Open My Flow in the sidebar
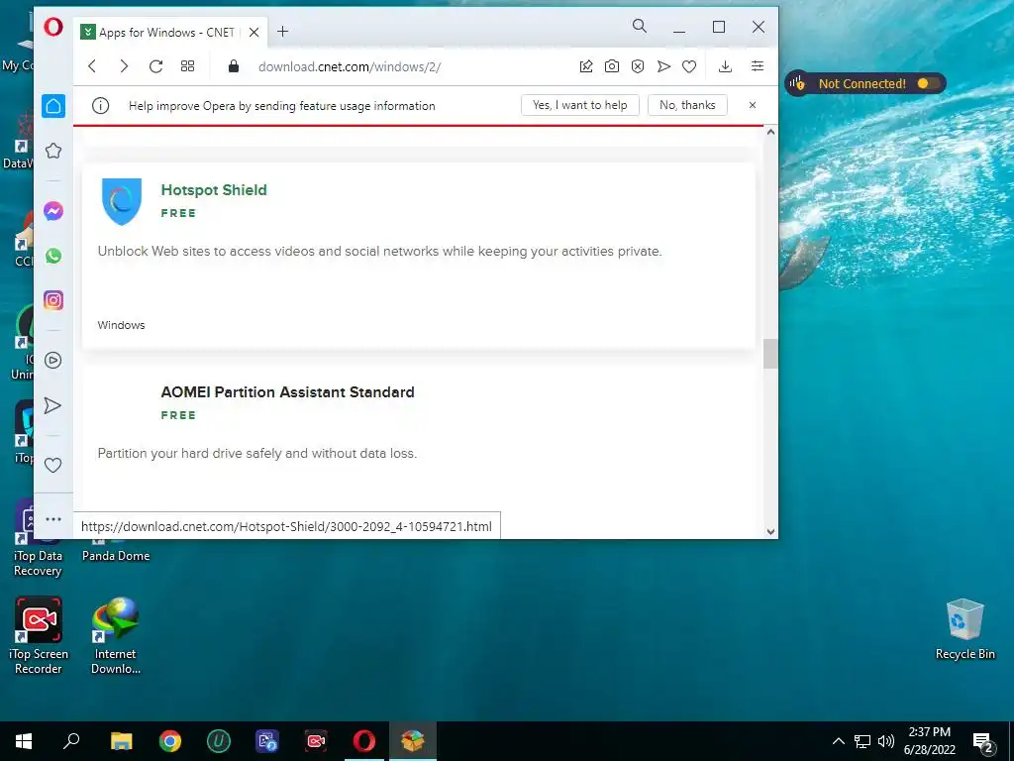This screenshot has width=1014, height=761. tap(52, 405)
